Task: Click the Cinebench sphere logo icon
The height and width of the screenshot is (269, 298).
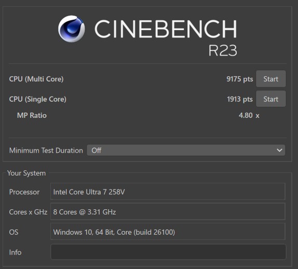Action: click(72, 29)
